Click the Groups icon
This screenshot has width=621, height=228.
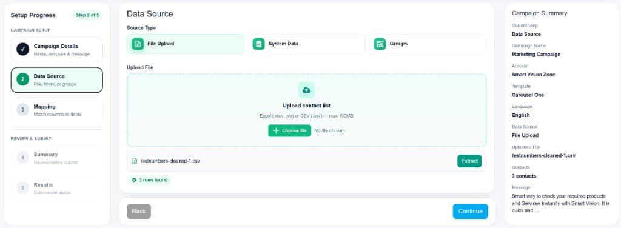[380, 44]
